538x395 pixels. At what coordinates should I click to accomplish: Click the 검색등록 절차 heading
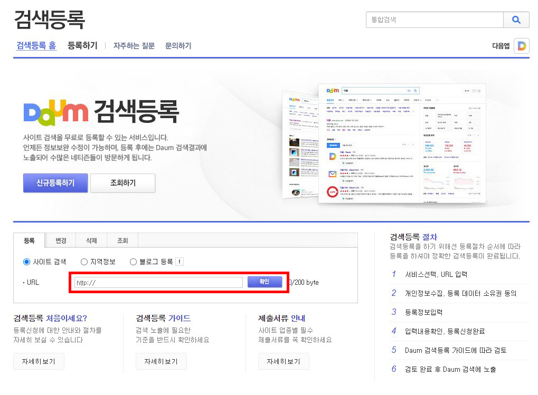click(x=413, y=237)
